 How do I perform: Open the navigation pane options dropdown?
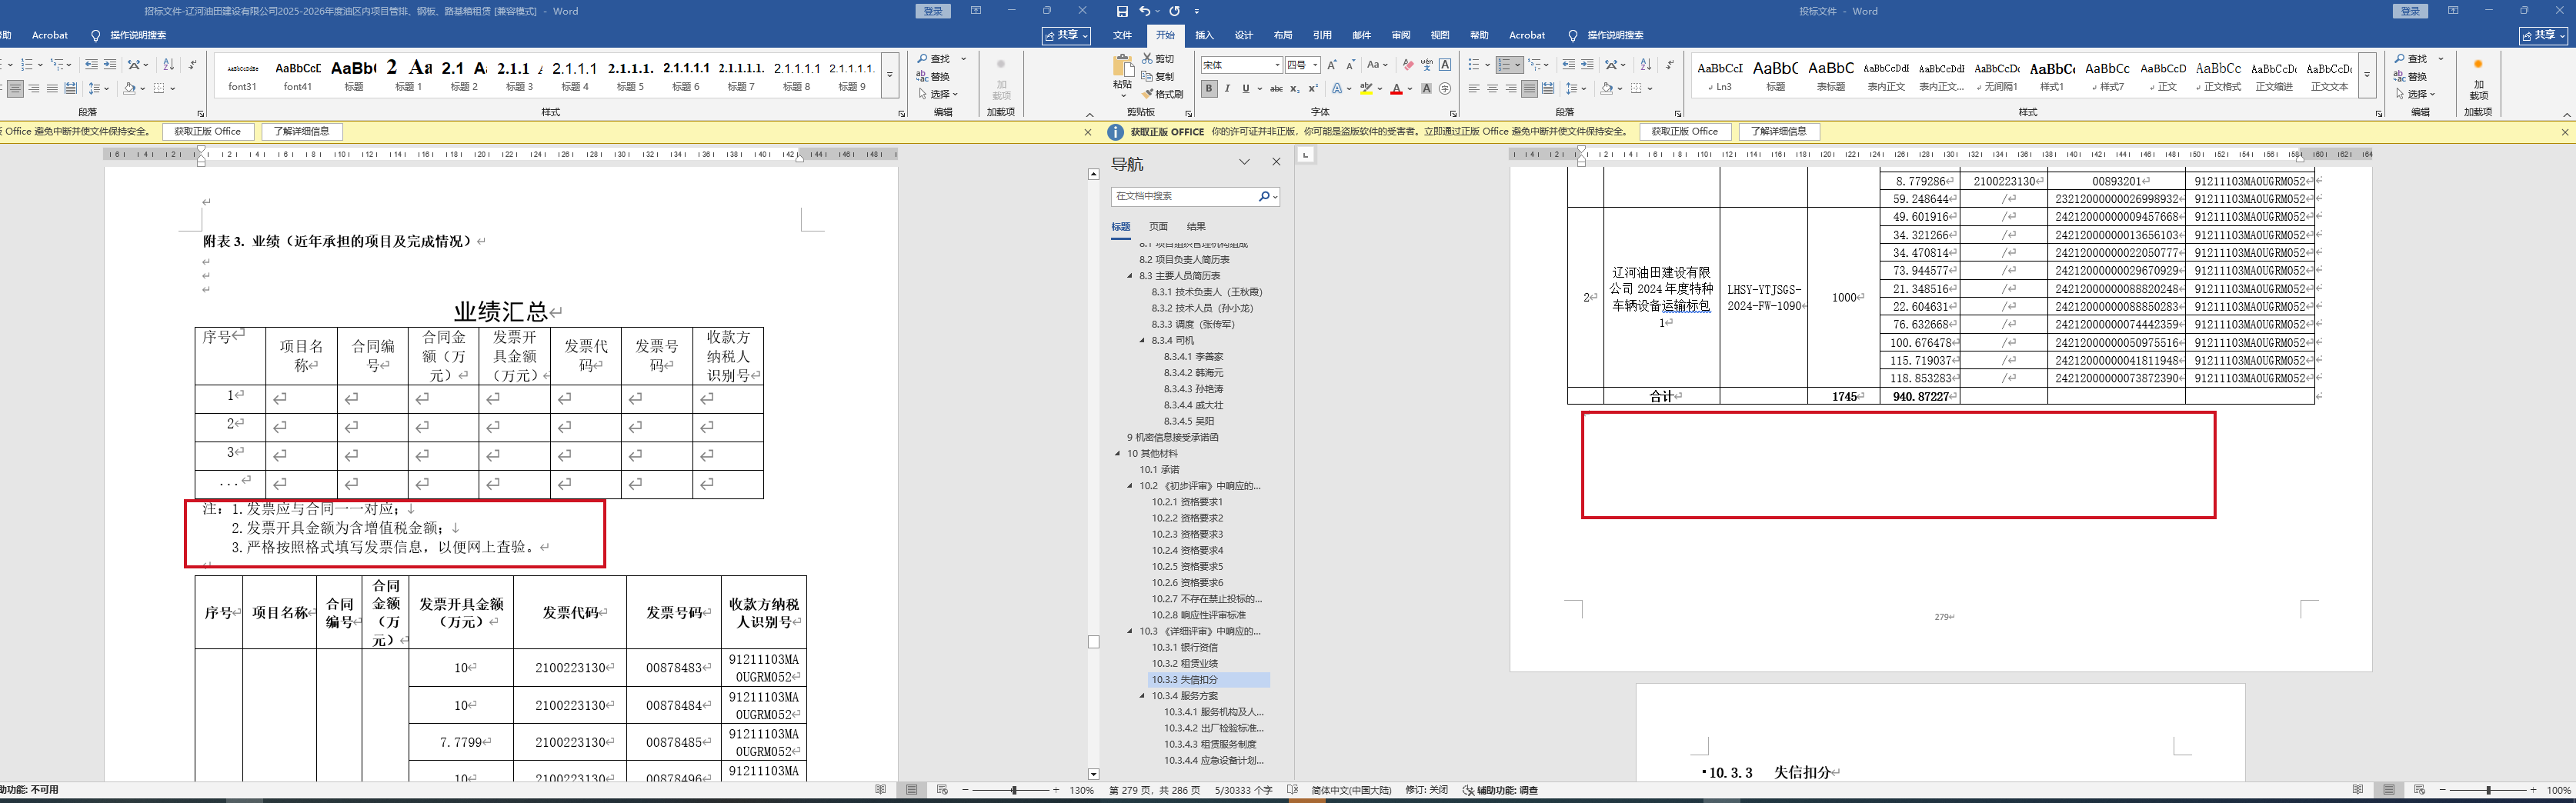[1244, 162]
